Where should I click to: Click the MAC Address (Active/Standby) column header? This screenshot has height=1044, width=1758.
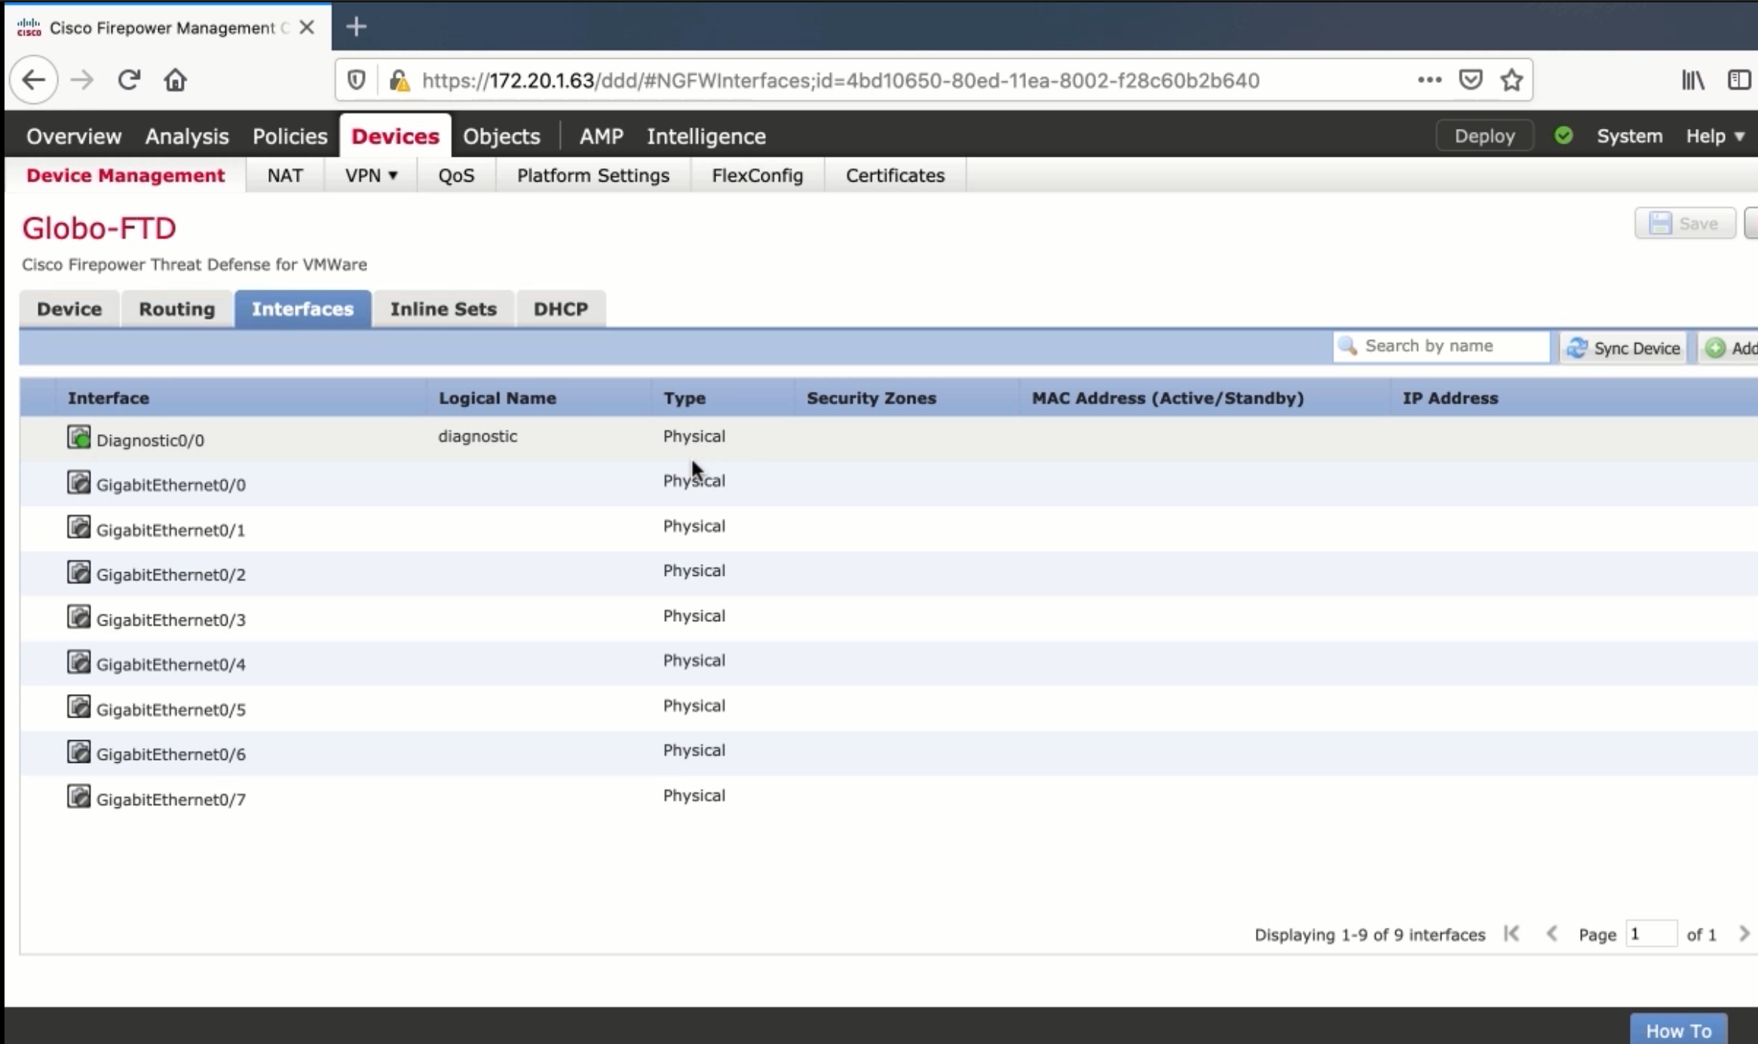pos(1205,398)
